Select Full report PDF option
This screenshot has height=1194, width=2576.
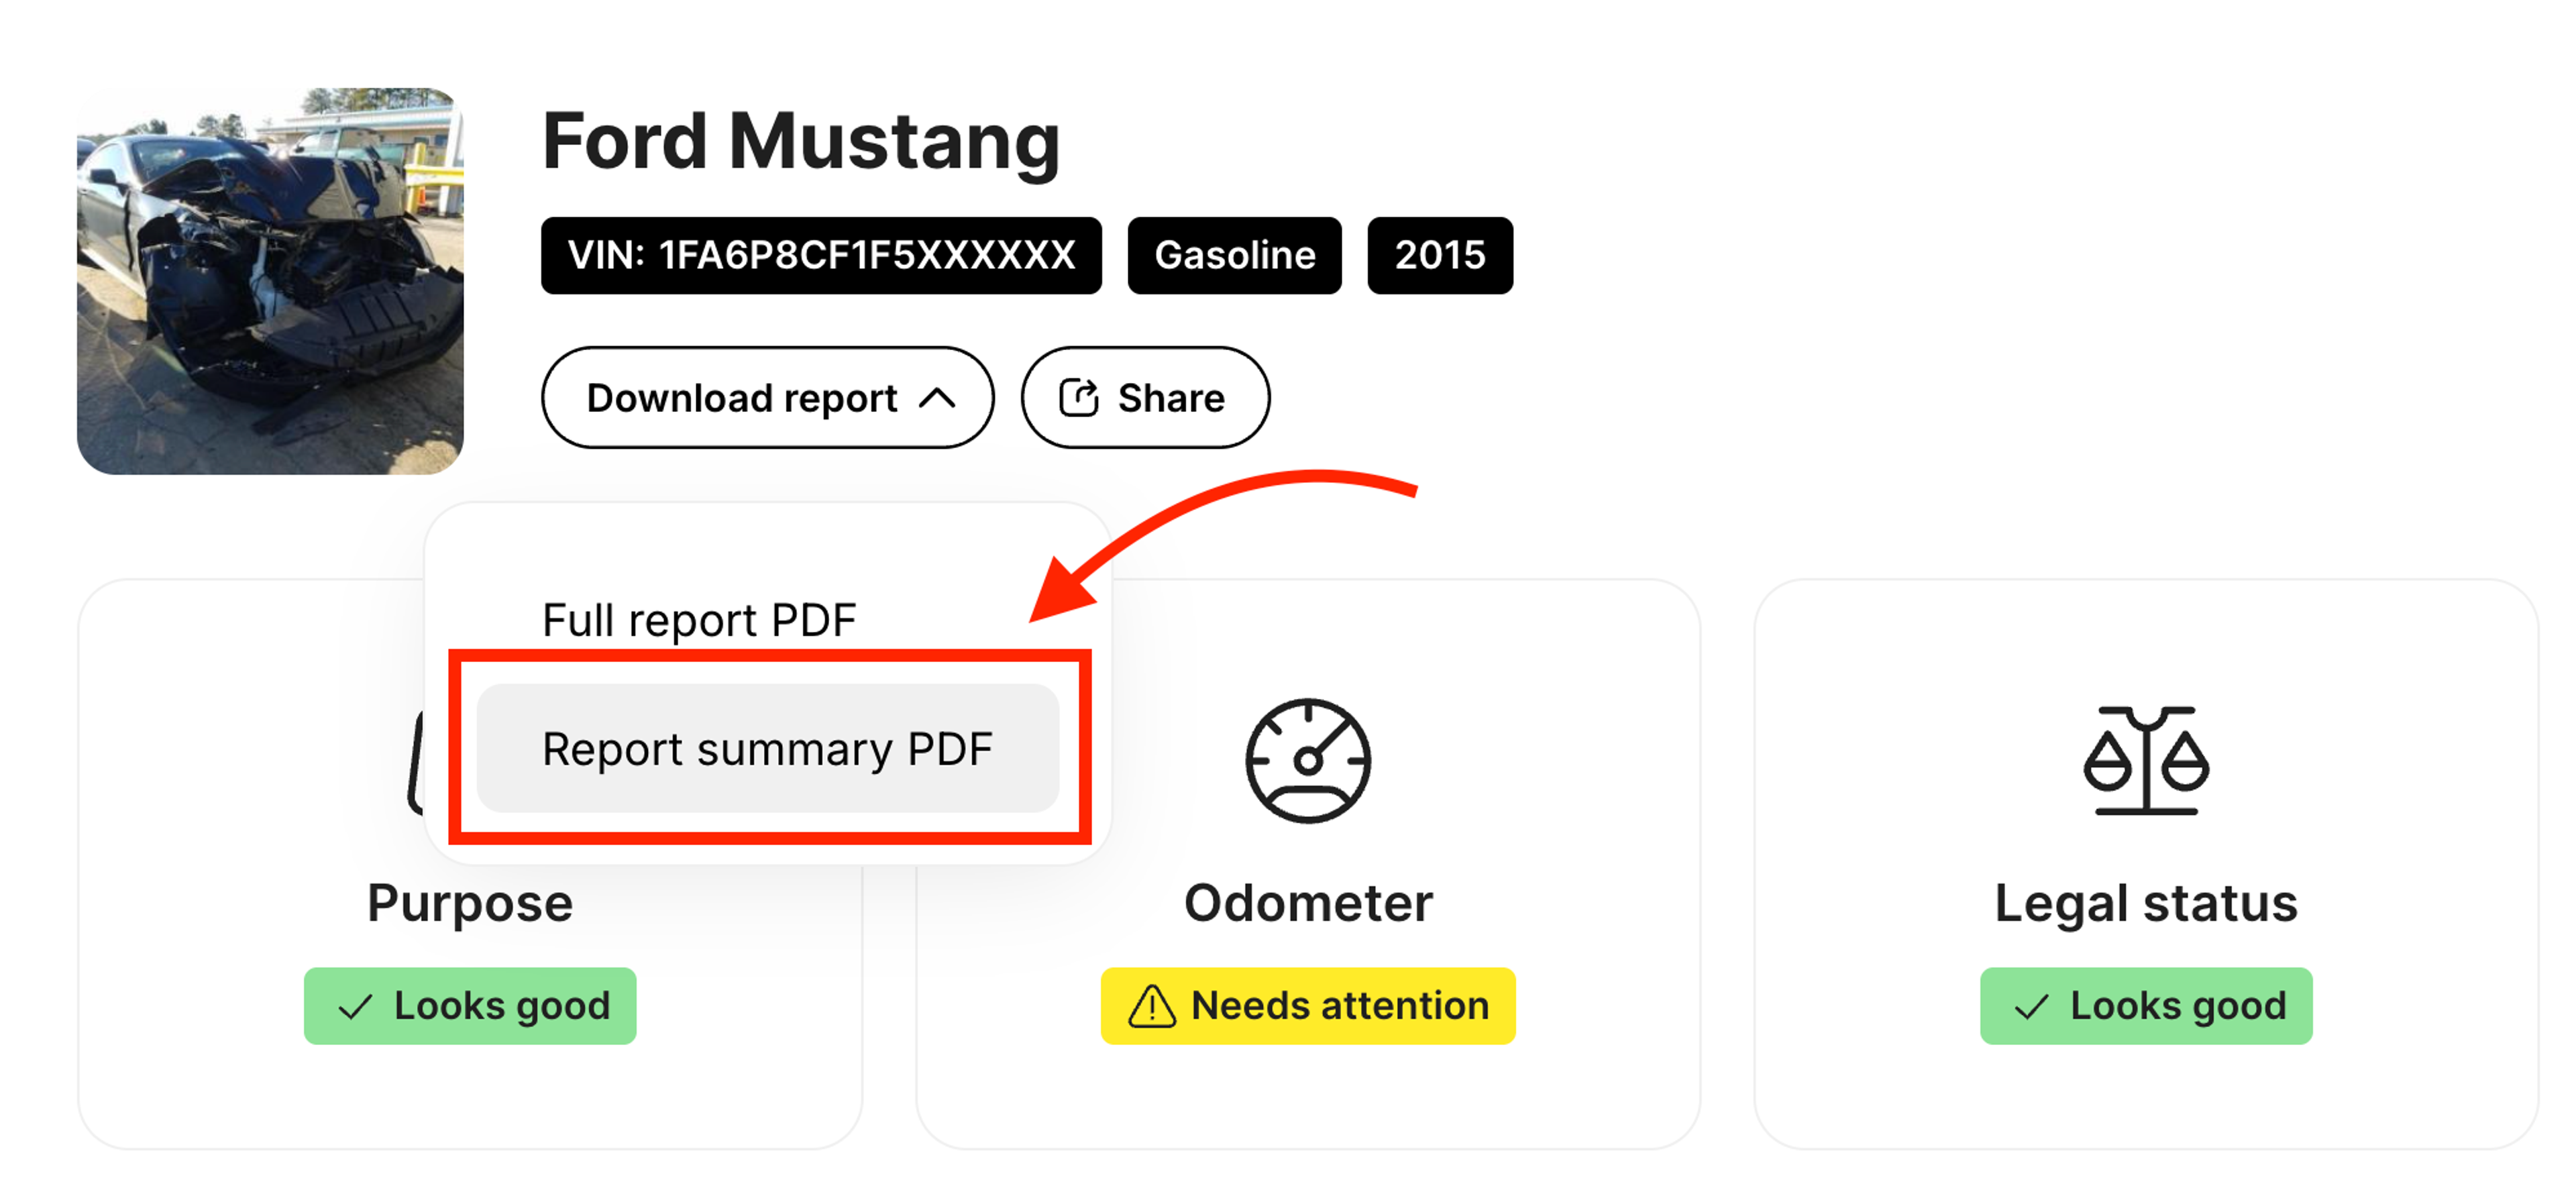[x=699, y=620]
